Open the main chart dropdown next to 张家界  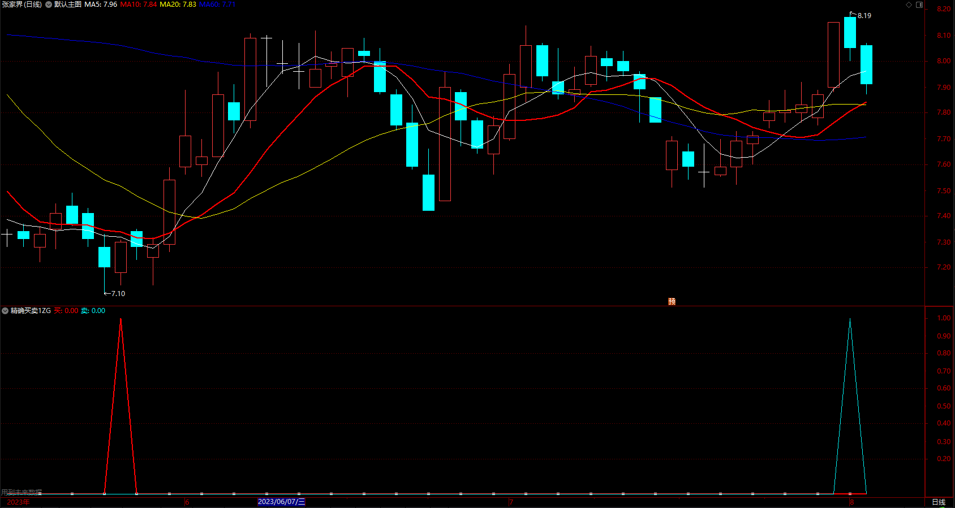point(49,5)
